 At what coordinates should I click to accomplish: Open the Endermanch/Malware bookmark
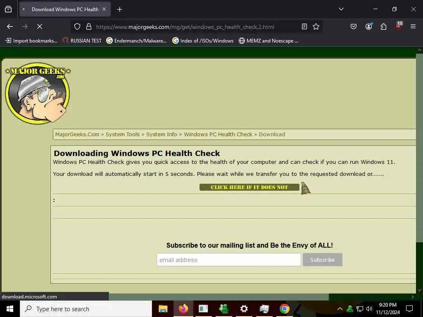[x=136, y=41]
